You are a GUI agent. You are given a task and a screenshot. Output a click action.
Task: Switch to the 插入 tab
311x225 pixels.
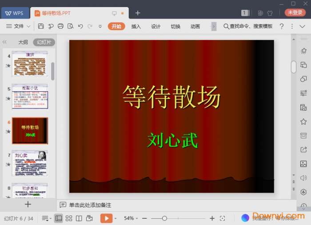136,26
